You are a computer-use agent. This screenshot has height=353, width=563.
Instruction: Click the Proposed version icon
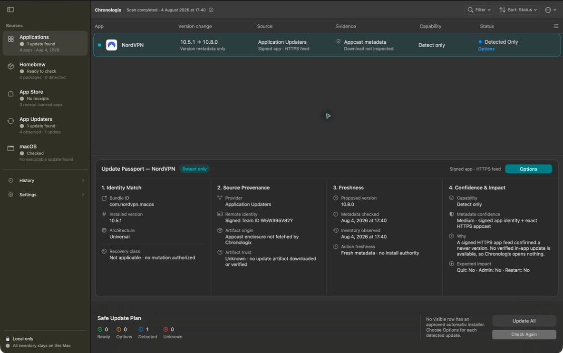tap(336, 198)
